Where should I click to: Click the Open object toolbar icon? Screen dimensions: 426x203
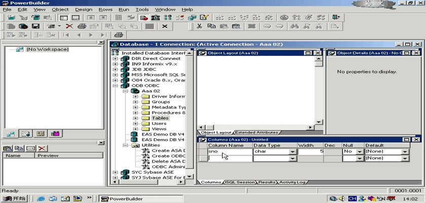coord(35,18)
